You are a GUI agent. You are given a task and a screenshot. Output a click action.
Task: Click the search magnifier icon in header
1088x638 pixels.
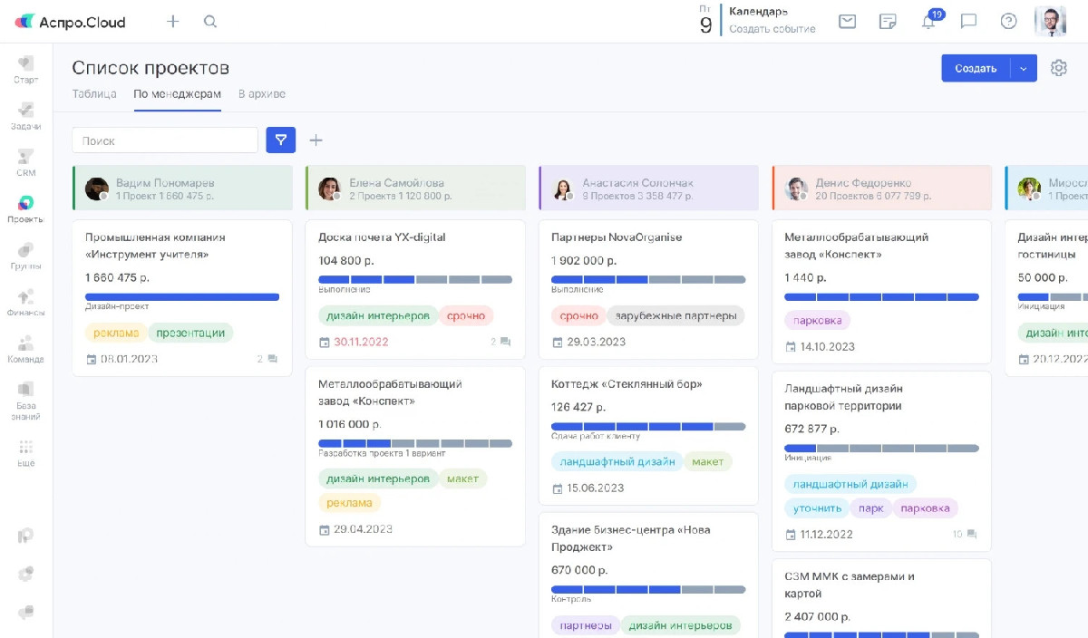click(x=210, y=22)
